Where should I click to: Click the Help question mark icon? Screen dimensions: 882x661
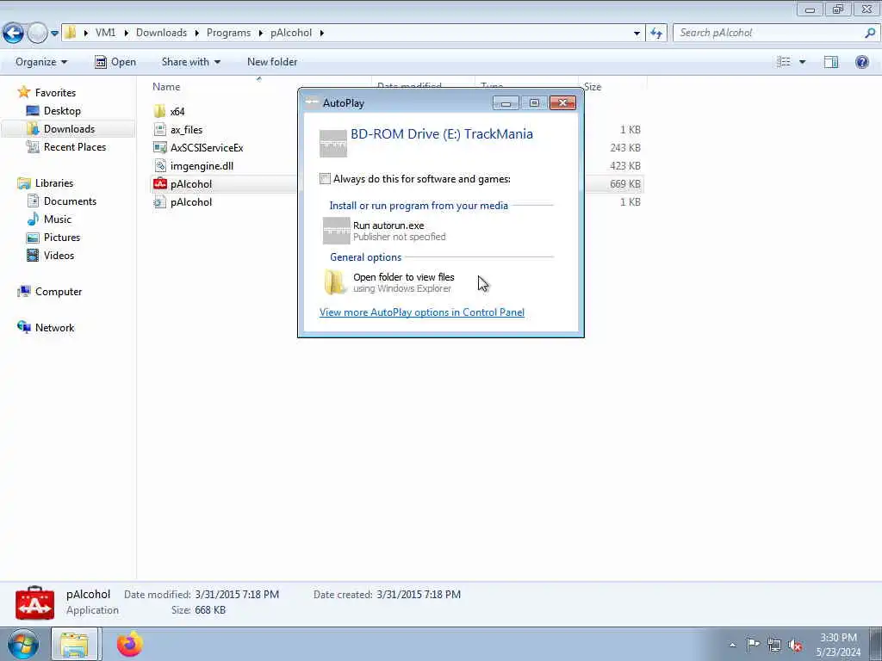pyautogui.click(x=861, y=62)
